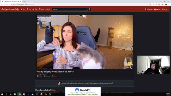
Task: Open the Windows Start menu
Action: [x=2, y=94]
